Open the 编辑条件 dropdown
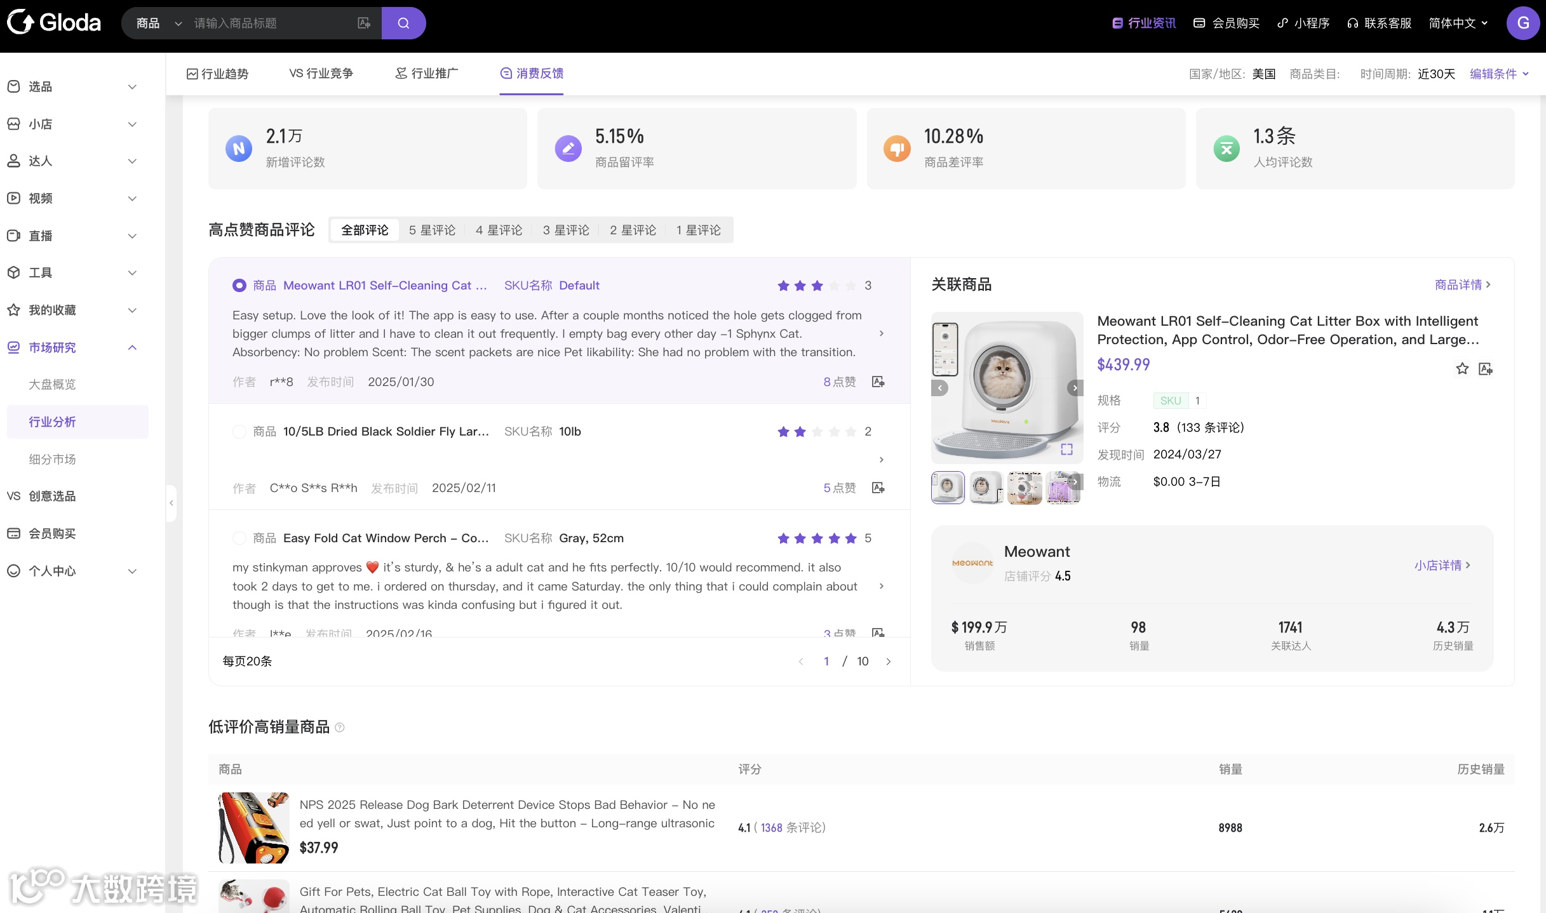The height and width of the screenshot is (913, 1546). pos(1499,74)
